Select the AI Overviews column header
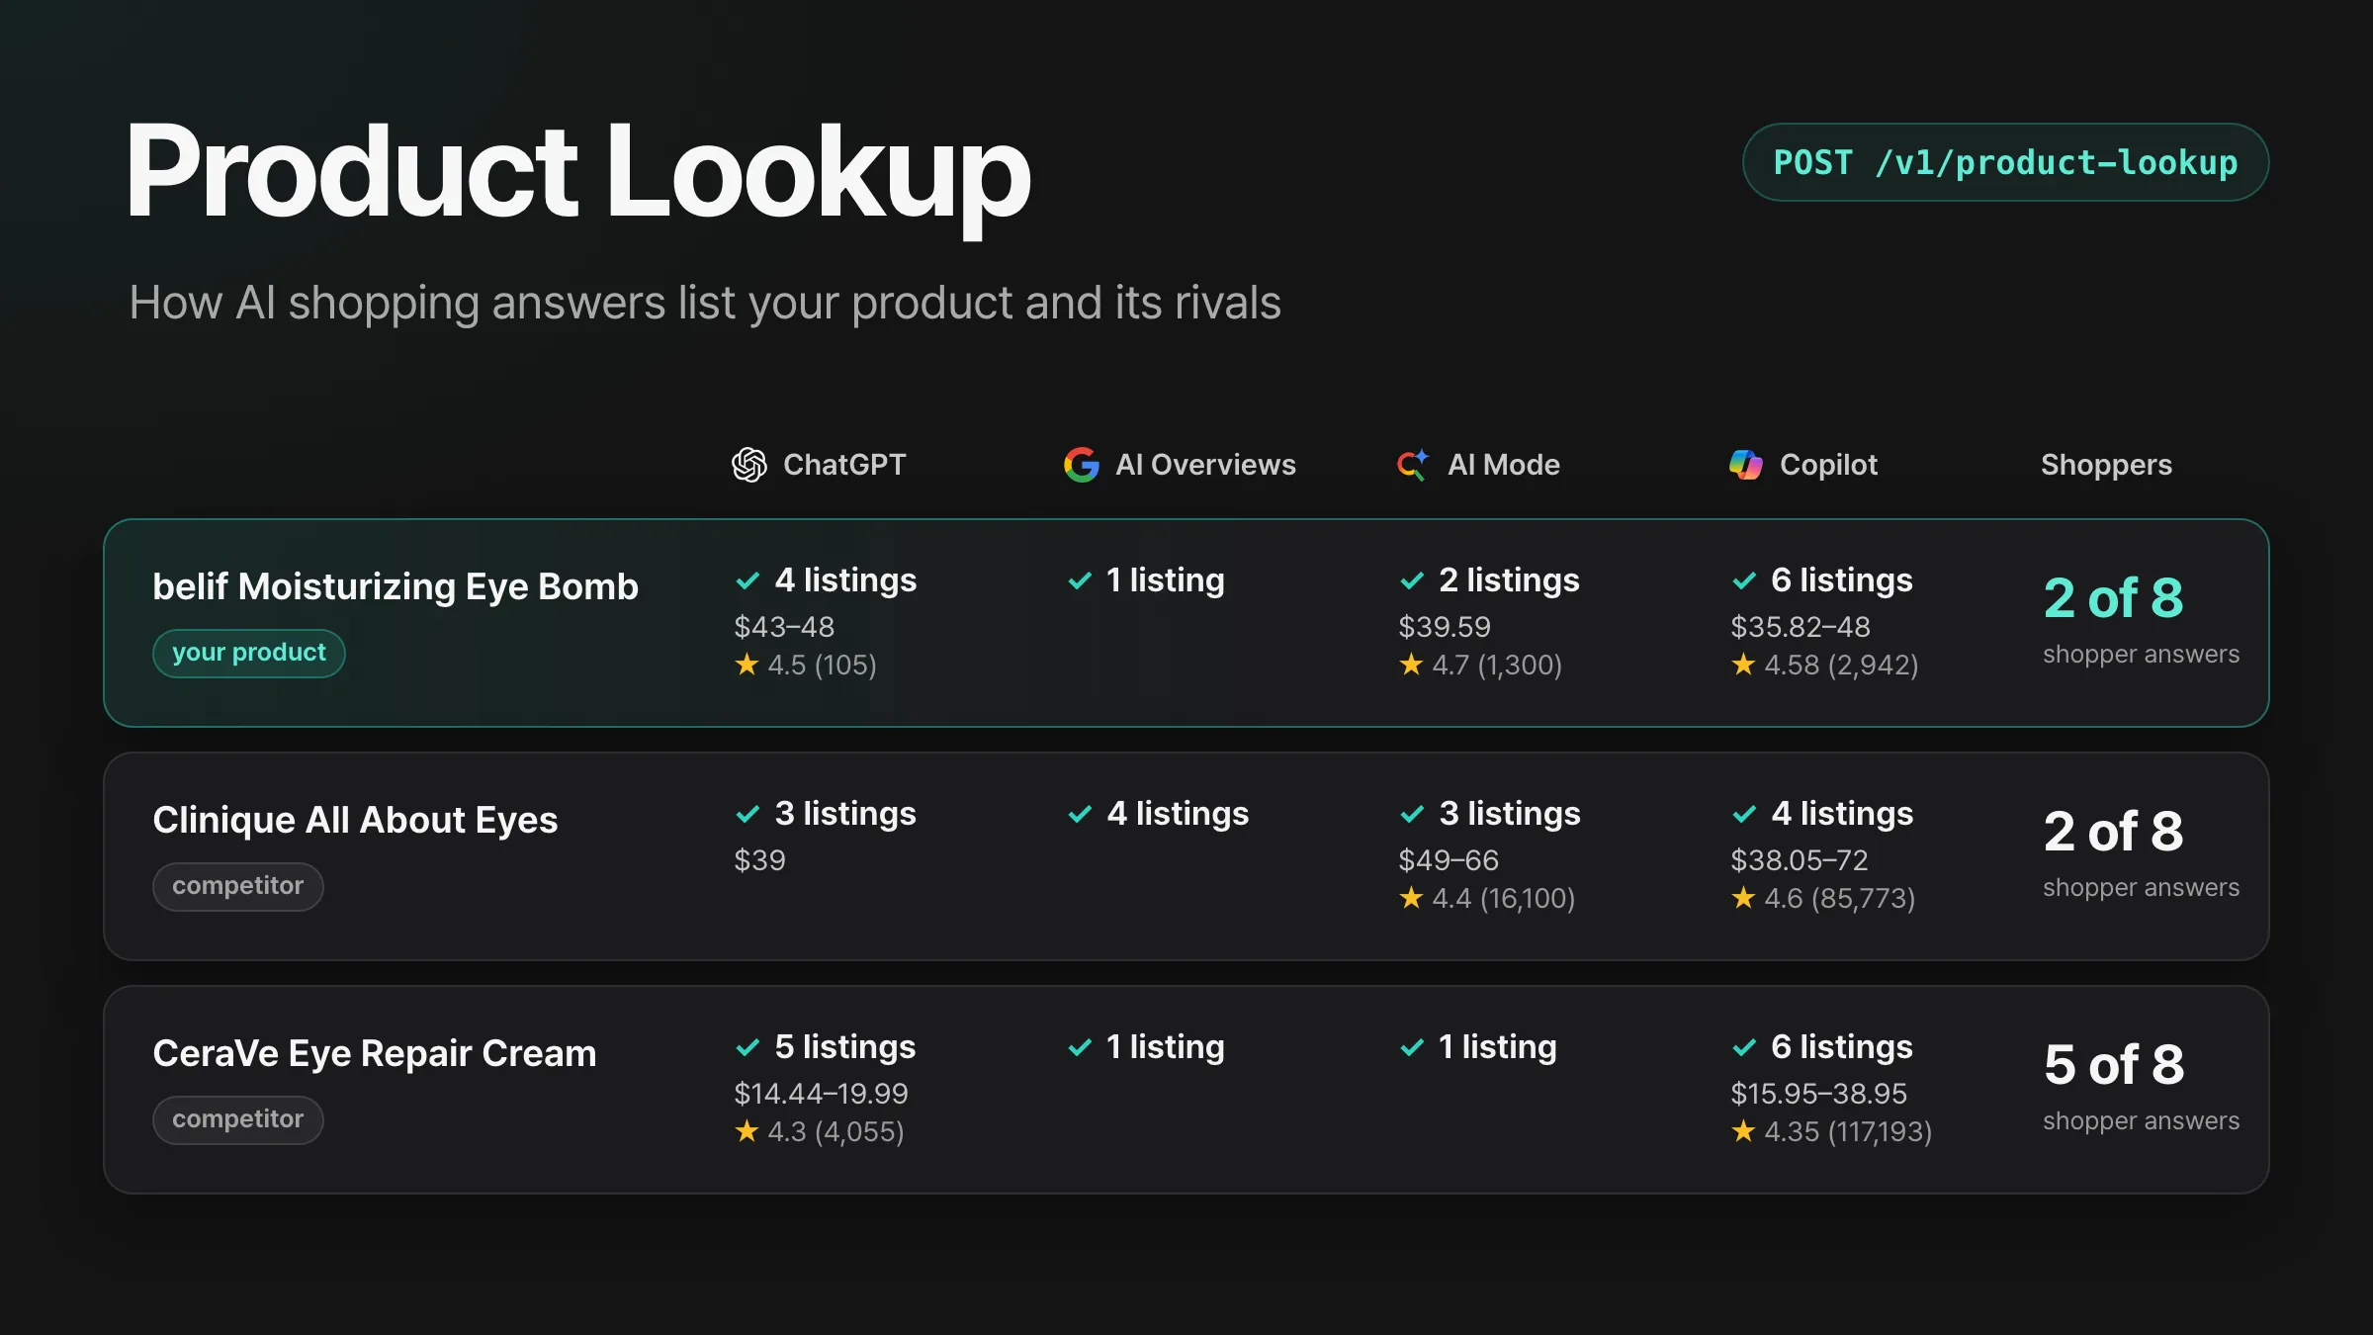2373x1335 pixels. pyautogui.click(x=1180, y=465)
